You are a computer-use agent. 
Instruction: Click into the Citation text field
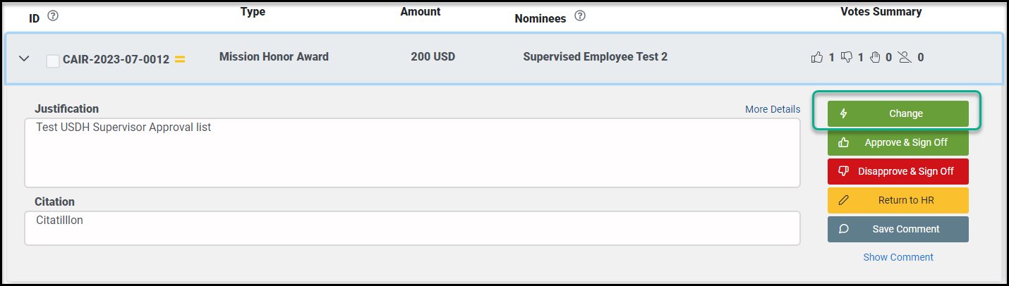(x=413, y=228)
